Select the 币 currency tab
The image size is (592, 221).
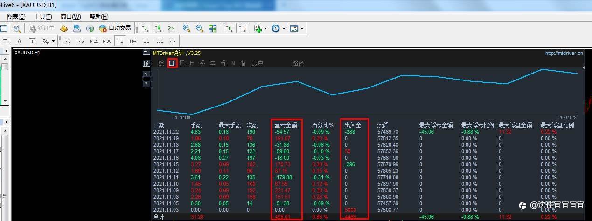pos(223,63)
